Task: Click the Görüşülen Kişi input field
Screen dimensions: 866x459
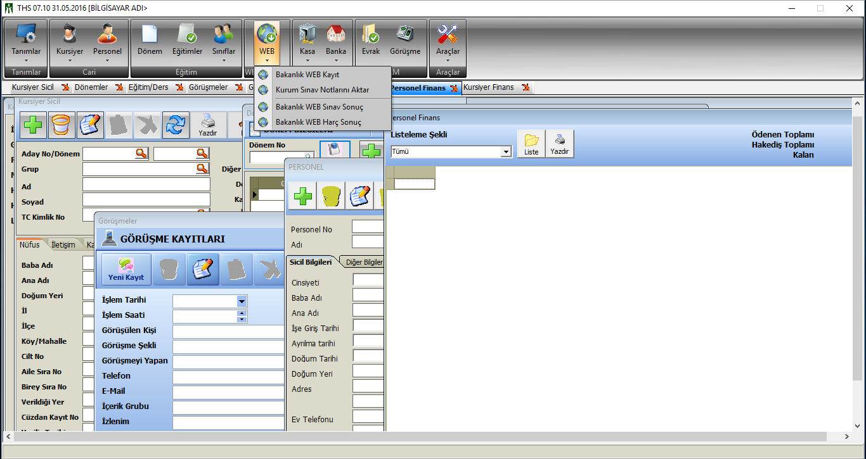Action: [229, 332]
